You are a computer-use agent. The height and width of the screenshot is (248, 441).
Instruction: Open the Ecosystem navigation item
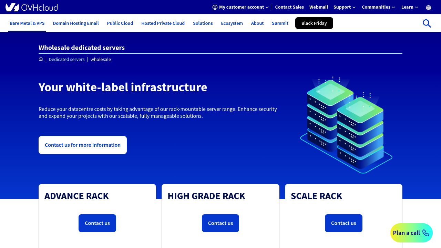232,23
